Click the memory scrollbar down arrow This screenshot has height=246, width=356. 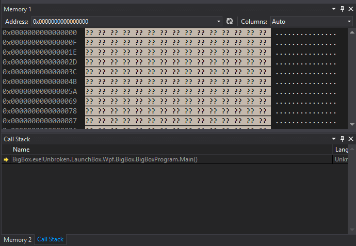(352, 124)
